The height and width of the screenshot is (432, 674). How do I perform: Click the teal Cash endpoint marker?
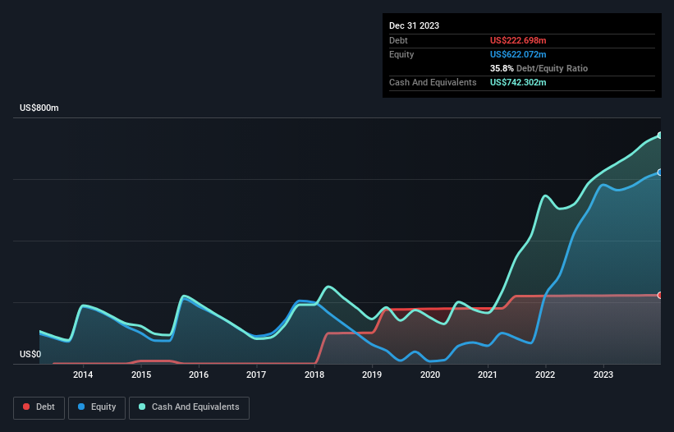click(x=660, y=136)
